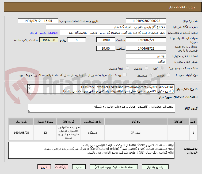Click the واحد شمارش column header
Screen dimensions: 202x174
pos(93,122)
